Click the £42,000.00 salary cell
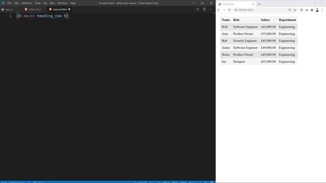This screenshot has width=326, height=183. 268,27
